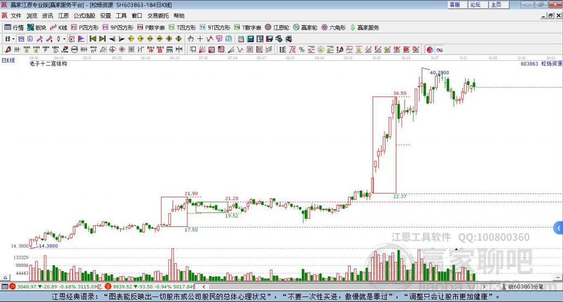The height and width of the screenshot is (302, 563).
Task: Open the 公式选股 menu
Action: 84,16
